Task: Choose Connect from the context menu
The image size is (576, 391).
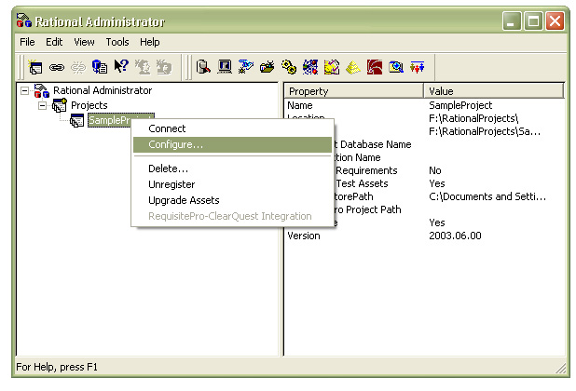Action: [232, 128]
